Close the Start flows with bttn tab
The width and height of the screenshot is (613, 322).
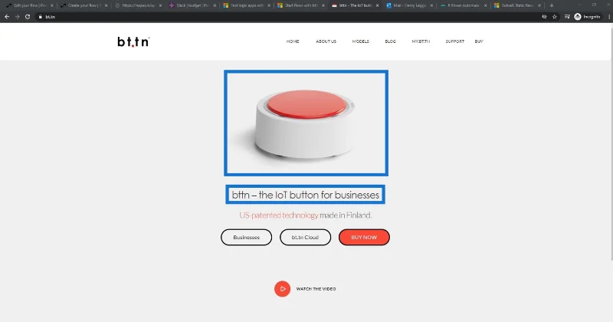323,5
